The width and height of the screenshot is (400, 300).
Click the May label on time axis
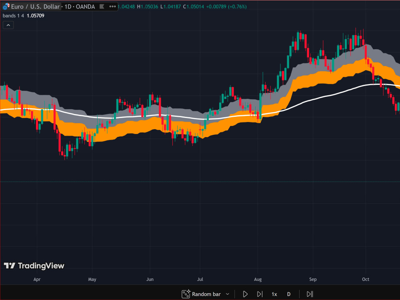click(x=92, y=279)
